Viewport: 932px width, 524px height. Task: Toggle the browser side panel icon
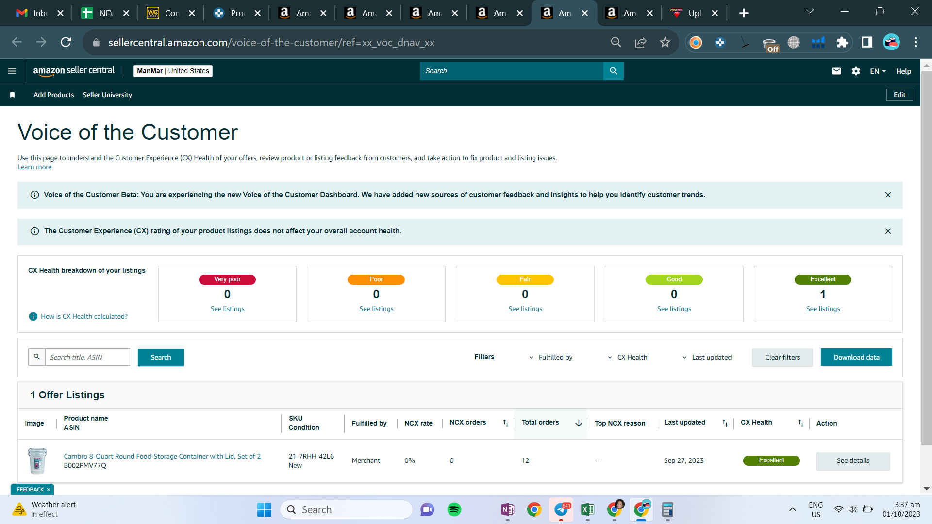[x=867, y=42]
